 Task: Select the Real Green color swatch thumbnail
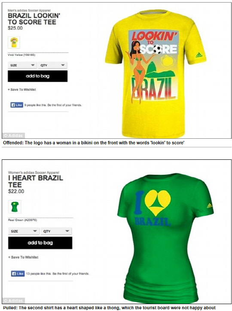point(15,207)
